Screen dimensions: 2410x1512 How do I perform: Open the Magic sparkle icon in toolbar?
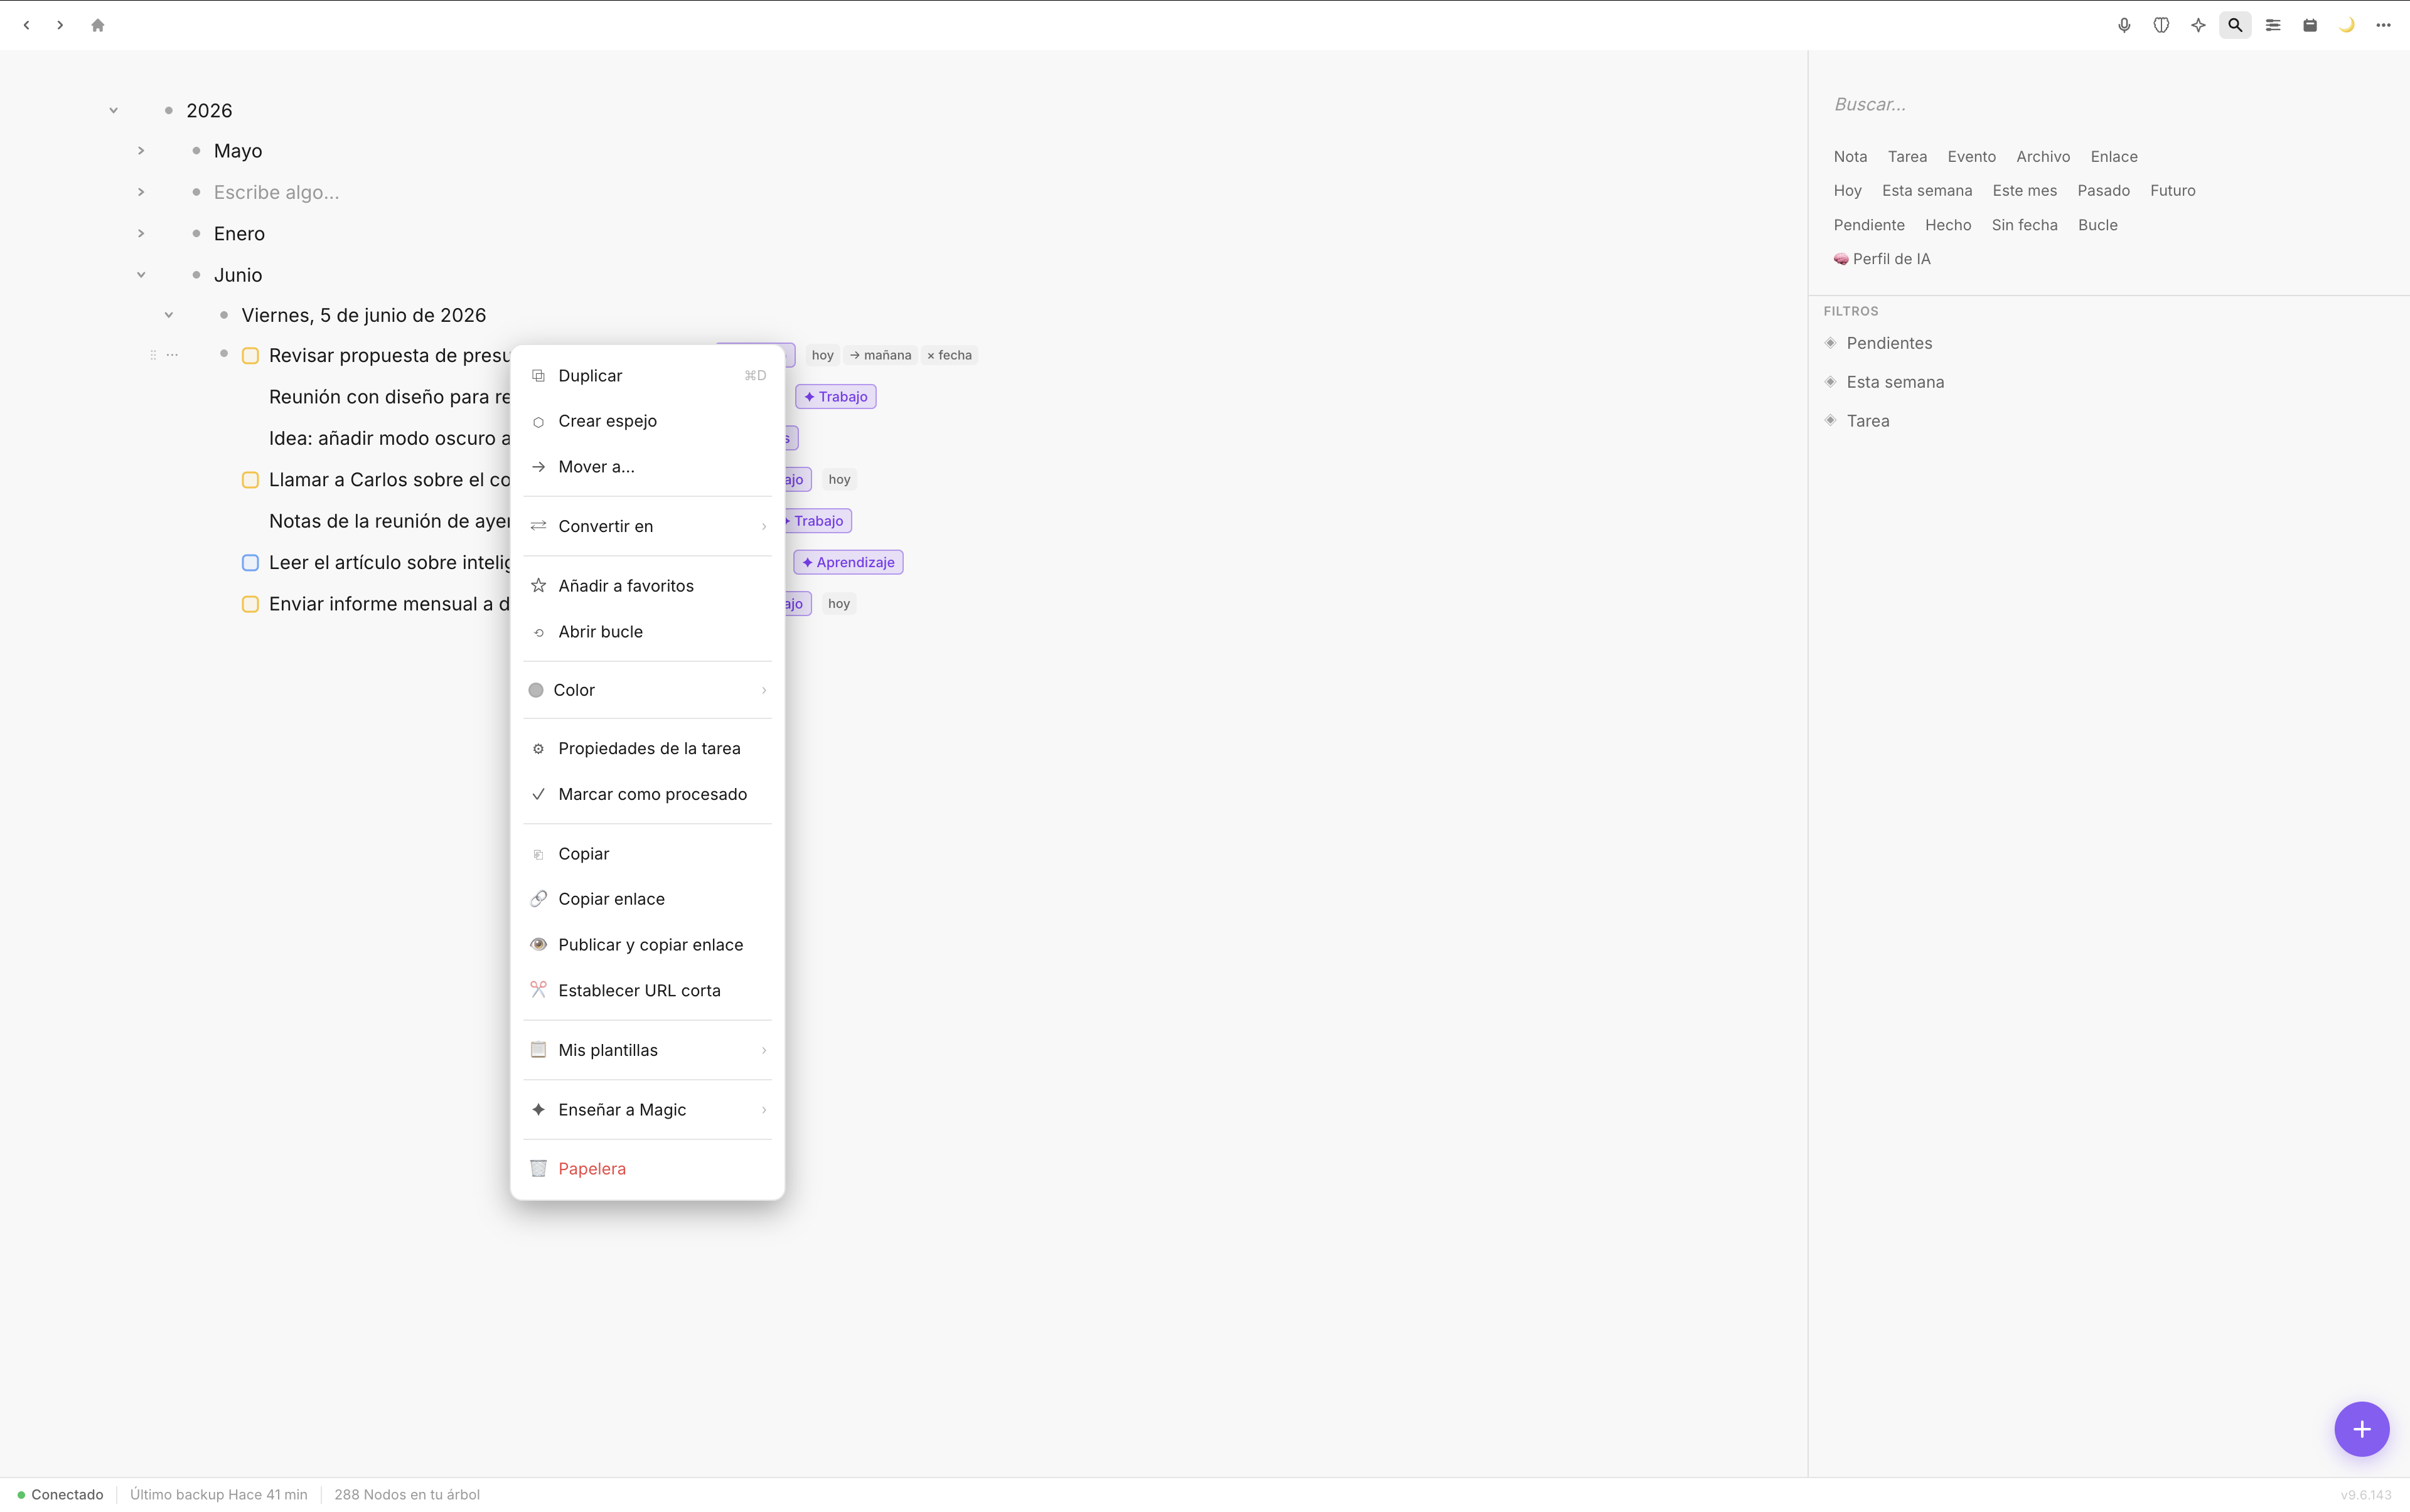click(2198, 25)
